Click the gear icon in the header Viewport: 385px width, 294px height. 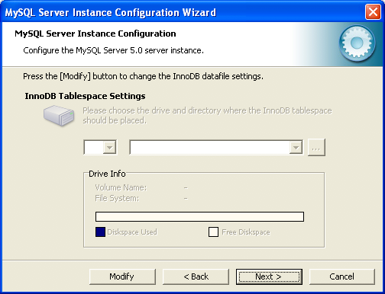click(x=357, y=43)
